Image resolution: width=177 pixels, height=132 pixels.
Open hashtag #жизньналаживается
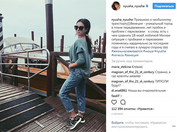(x=127, y=51)
